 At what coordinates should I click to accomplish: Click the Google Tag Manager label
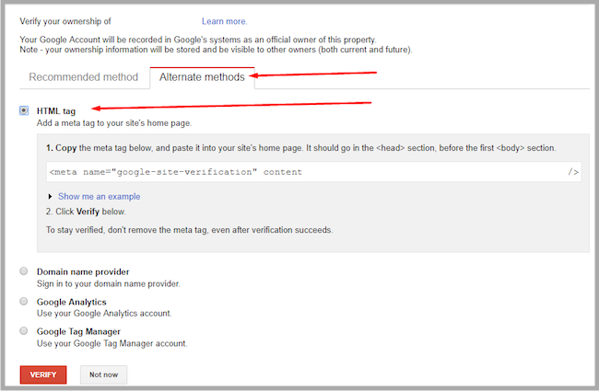(x=78, y=331)
